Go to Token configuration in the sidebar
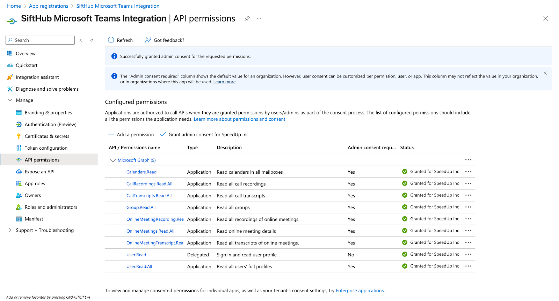The height and width of the screenshot is (301, 559). [x=46, y=148]
